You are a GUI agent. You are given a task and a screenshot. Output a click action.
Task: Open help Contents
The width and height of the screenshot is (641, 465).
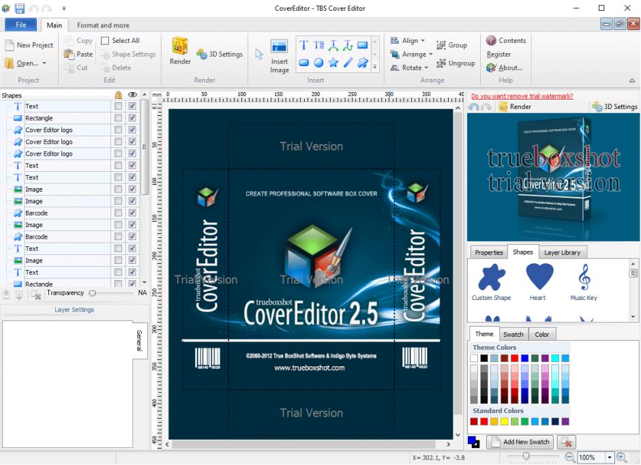tap(506, 40)
